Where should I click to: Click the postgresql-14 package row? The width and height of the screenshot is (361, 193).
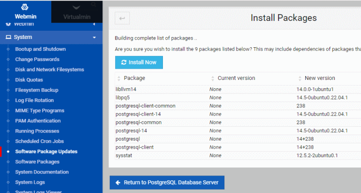coord(238,131)
